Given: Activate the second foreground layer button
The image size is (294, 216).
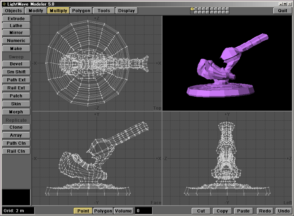Looking at the screenshot, I should tap(196, 9).
